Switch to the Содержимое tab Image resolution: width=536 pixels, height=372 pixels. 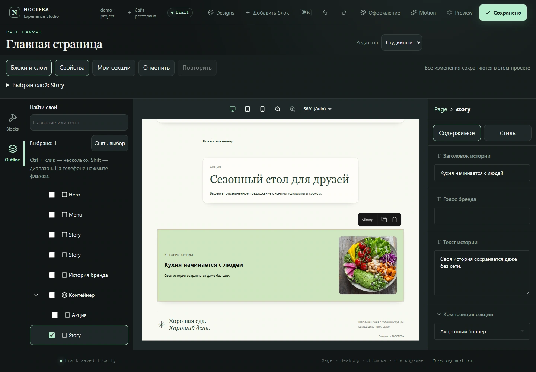click(457, 133)
